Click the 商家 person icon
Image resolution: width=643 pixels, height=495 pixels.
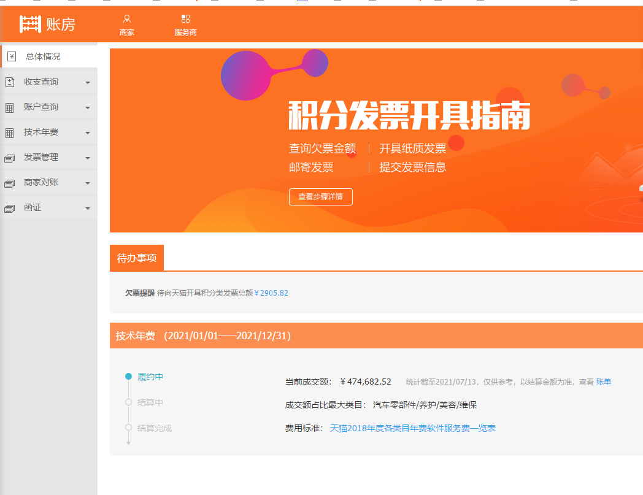[x=127, y=19]
